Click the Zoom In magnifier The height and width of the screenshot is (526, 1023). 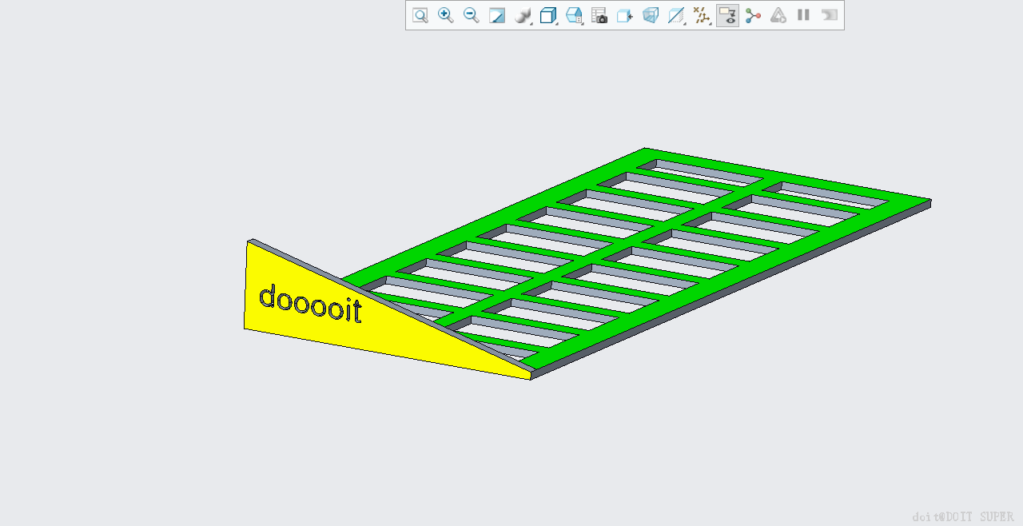(x=446, y=15)
